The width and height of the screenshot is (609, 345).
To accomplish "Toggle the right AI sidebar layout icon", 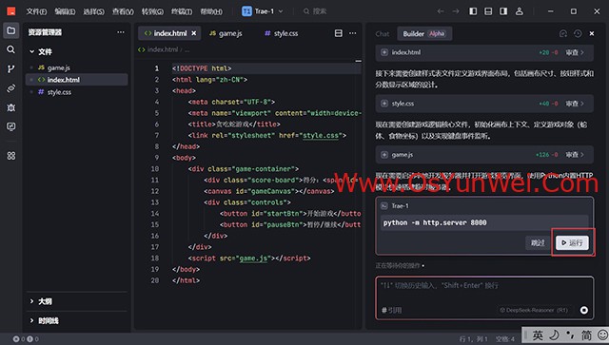I will pos(503,11).
